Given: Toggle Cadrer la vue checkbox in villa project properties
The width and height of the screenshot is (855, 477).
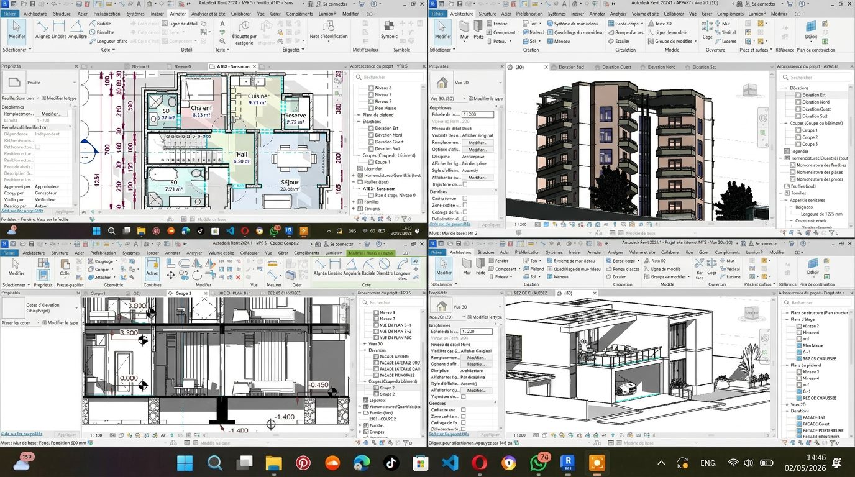Looking at the screenshot, I should point(464,410).
